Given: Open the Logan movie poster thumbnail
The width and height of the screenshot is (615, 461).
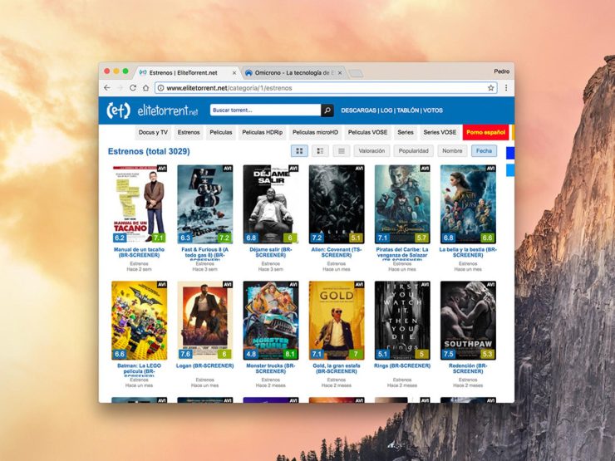Looking at the screenshot, I should (x=205, y=320).
